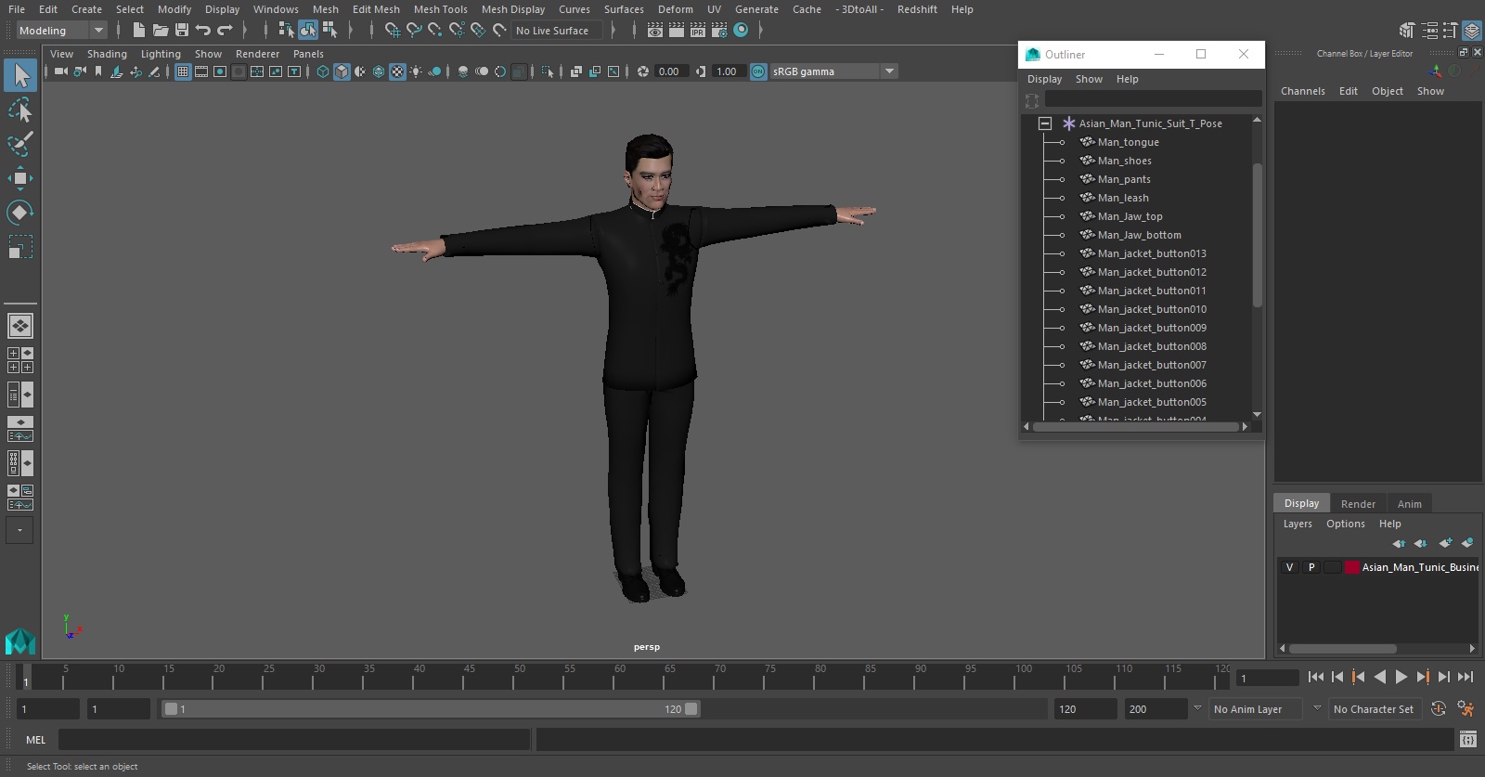Open the sRGB gamma view transform dropdown
This screenshot has width=1485, height=777.
click(889, 71)
